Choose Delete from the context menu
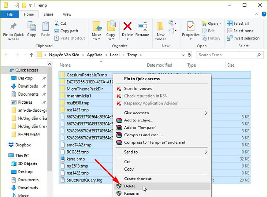This screenshot has height=197, width=268. click(x=130, y=186)
